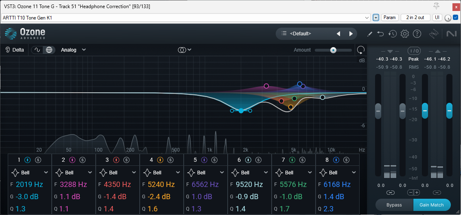Expand band 1 Bell filter type dropdown
The height and width of the screenshot is (215, 461).
pos(46,172)
